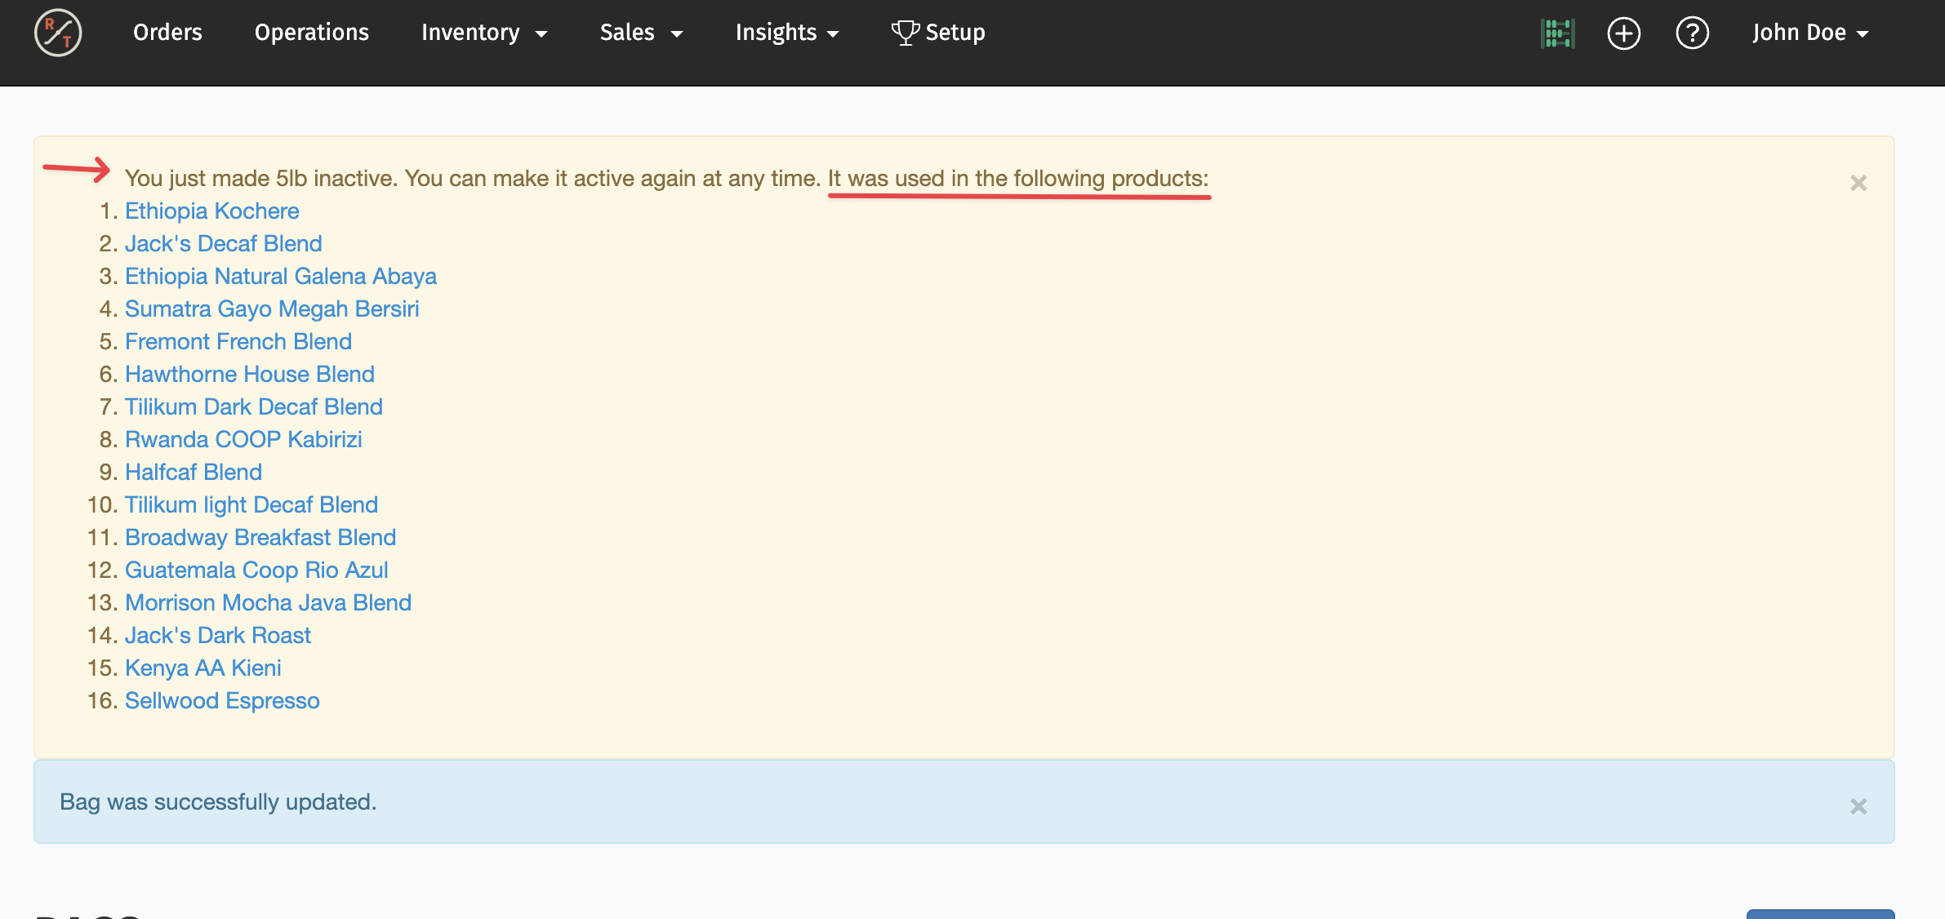
Task: Go to the Operations page
Action: (311, 33)
